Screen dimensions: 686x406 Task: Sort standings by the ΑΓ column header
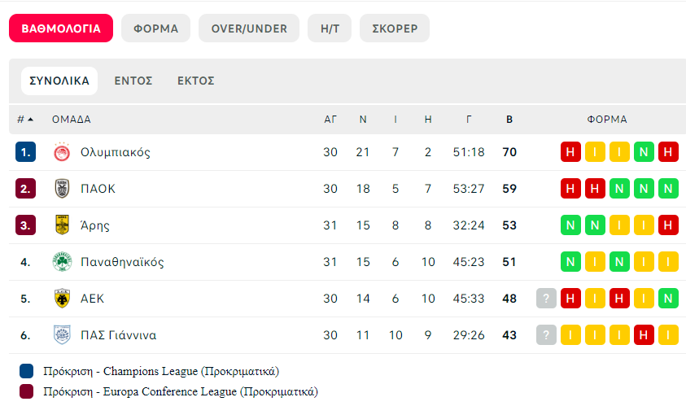click(x=330, y=120)
